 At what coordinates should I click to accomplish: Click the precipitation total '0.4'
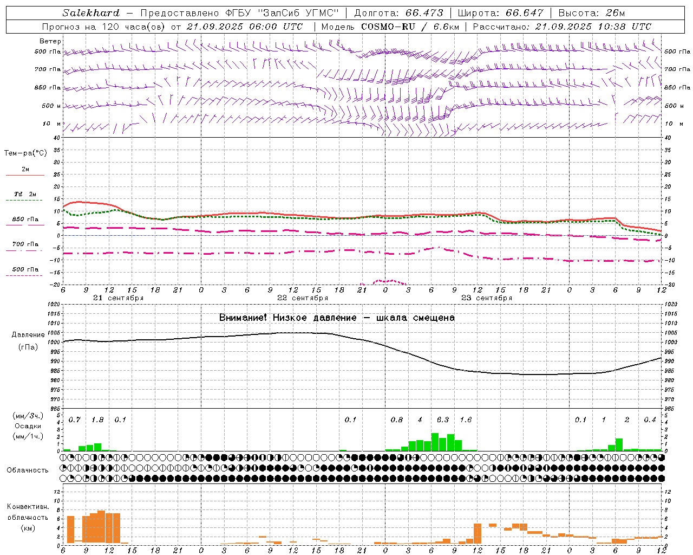coord(650,420)
